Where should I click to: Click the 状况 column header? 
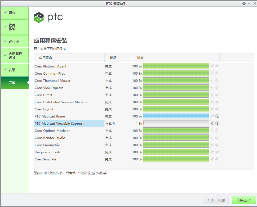click(x=118, y=58)
